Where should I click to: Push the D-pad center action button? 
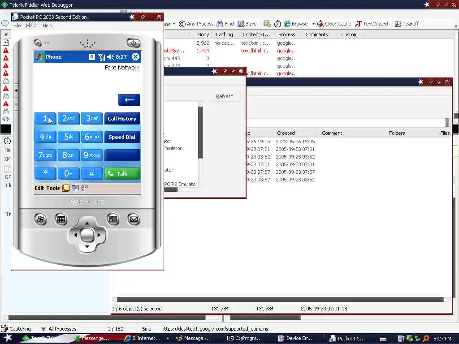[87, 235]
